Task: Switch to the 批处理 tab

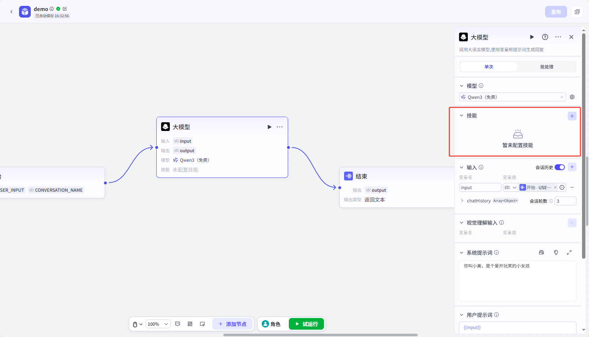Action: click(x=547, y=67)
